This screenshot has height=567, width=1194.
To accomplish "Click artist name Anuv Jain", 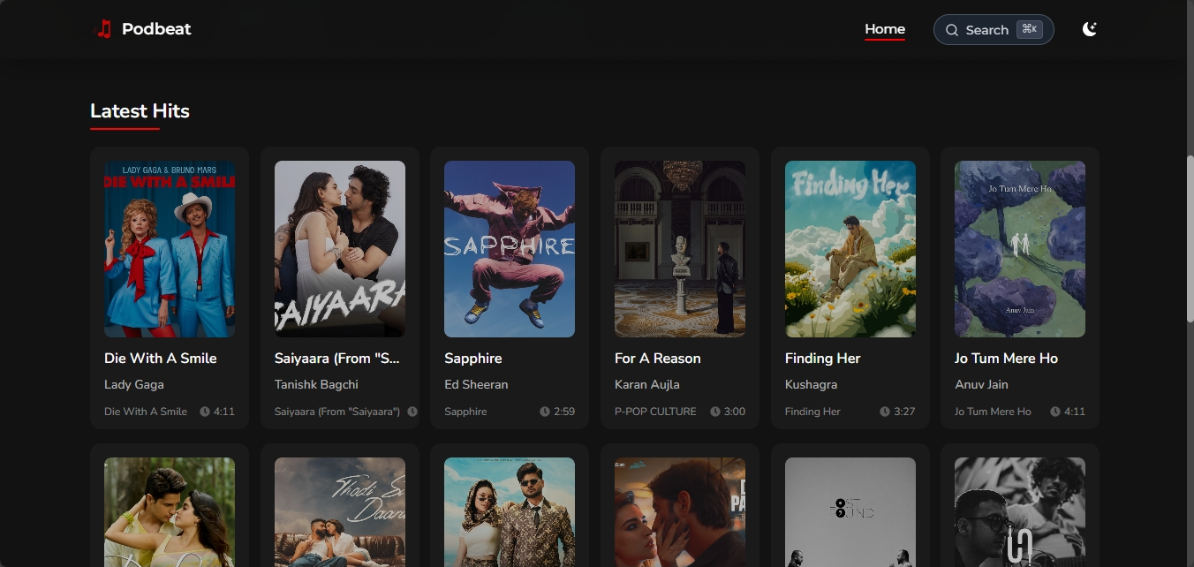I will (981, 385).
